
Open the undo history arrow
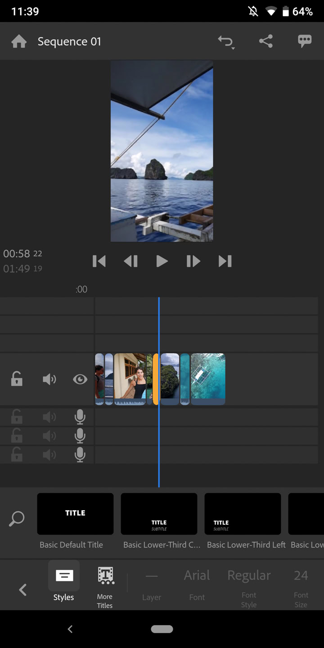226,42
